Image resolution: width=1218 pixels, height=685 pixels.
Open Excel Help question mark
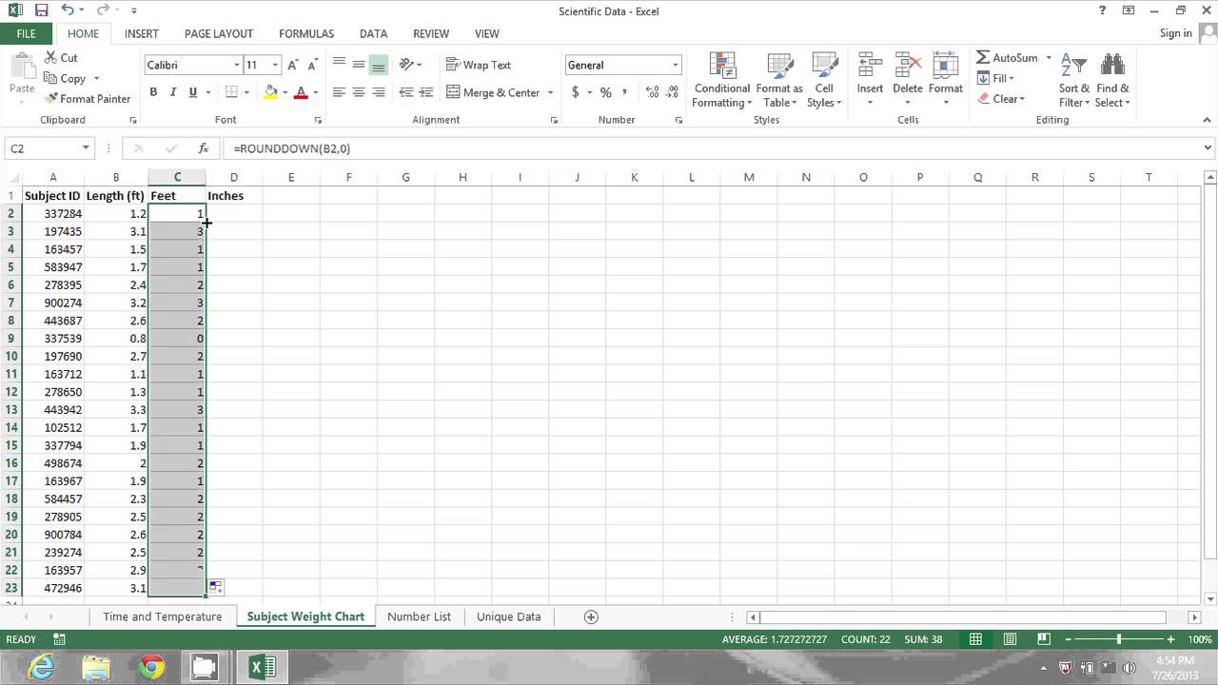coord(1102,10)
